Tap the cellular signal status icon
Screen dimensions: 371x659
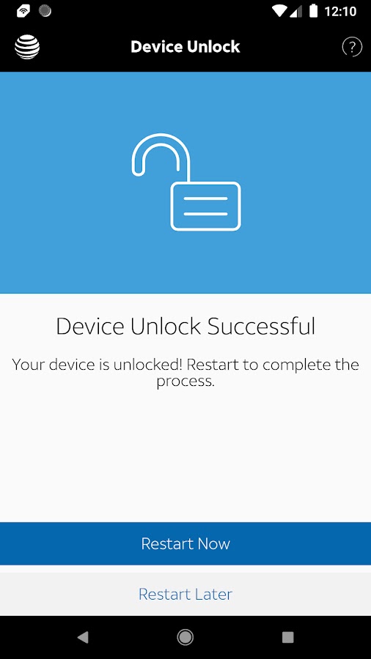(296, 11)
